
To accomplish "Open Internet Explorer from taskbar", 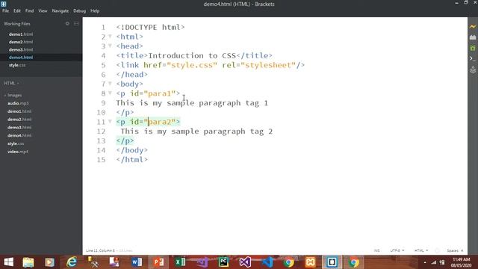I will pos(72,262).
